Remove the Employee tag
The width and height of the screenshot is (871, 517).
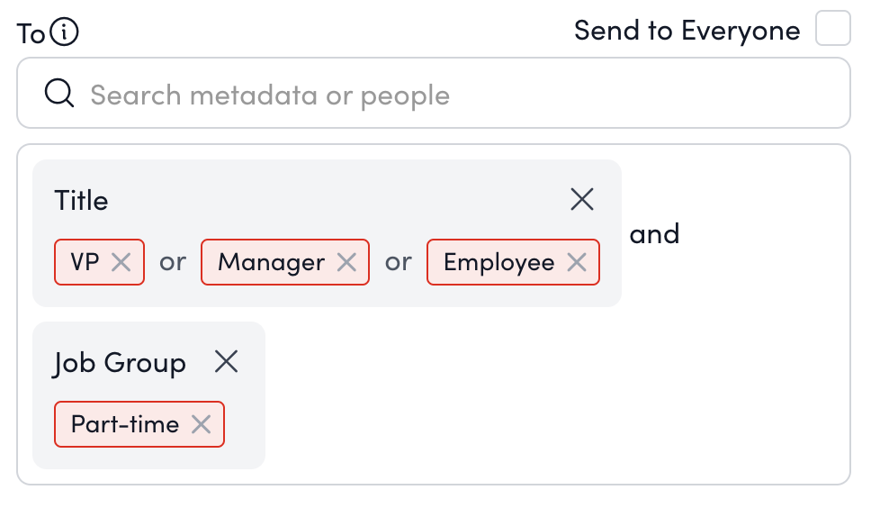coord(577,262)
